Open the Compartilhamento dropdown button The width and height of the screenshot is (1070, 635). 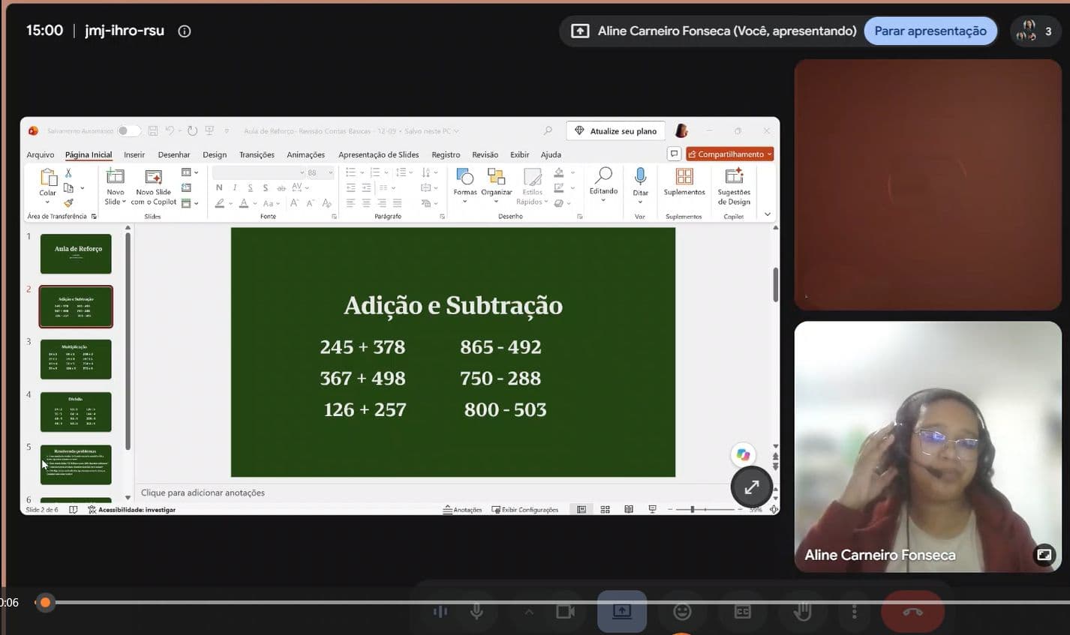[x=729, y=154]
